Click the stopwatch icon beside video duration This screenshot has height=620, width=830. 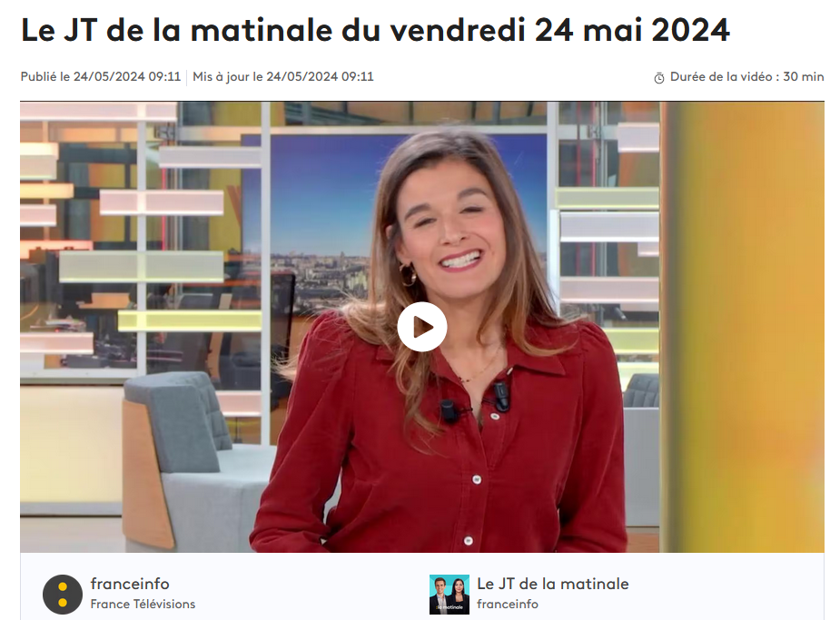pyautogui.click(x=659, y=78)
